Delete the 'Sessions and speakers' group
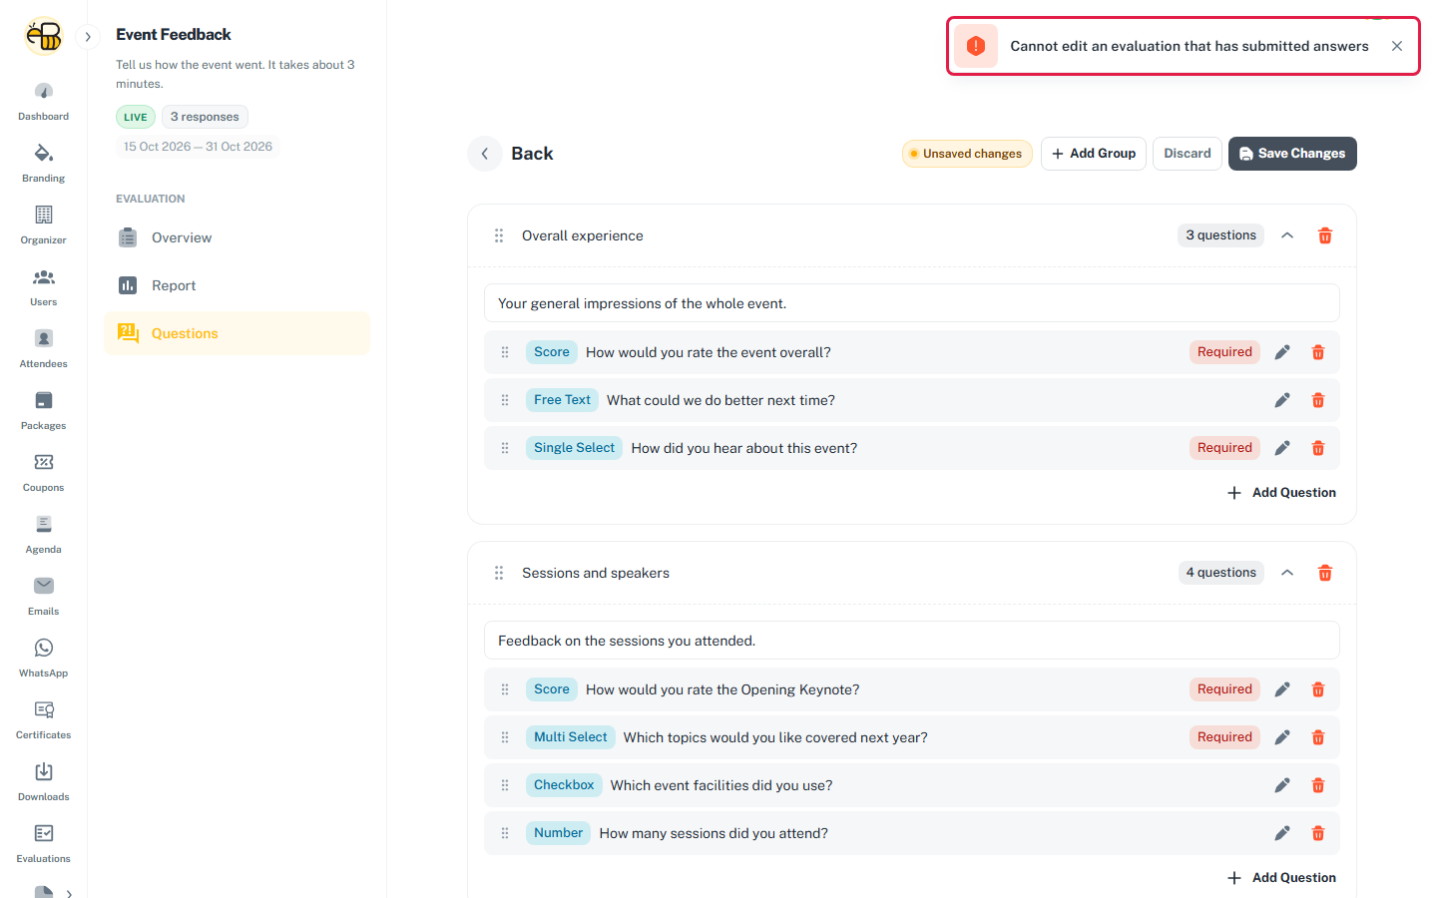The image size is (1437, 898). [1325, 573]
